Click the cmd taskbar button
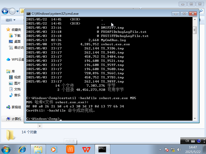Viewport: 206px width, 154px height. click(102, 149)
